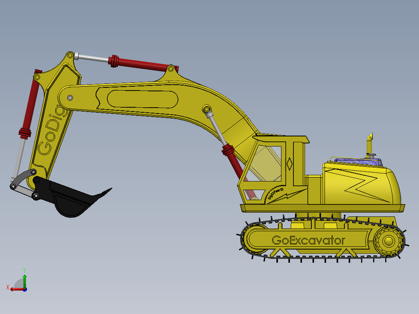Select the black excavator bucket
Viewport: 419px width, 314px height.
coord(72,197)
